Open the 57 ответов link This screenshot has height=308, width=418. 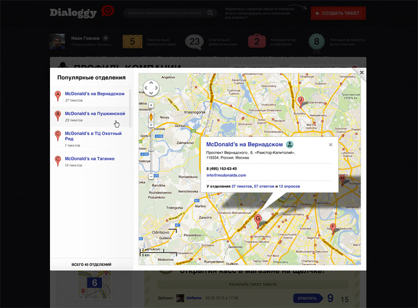point(264,186)
